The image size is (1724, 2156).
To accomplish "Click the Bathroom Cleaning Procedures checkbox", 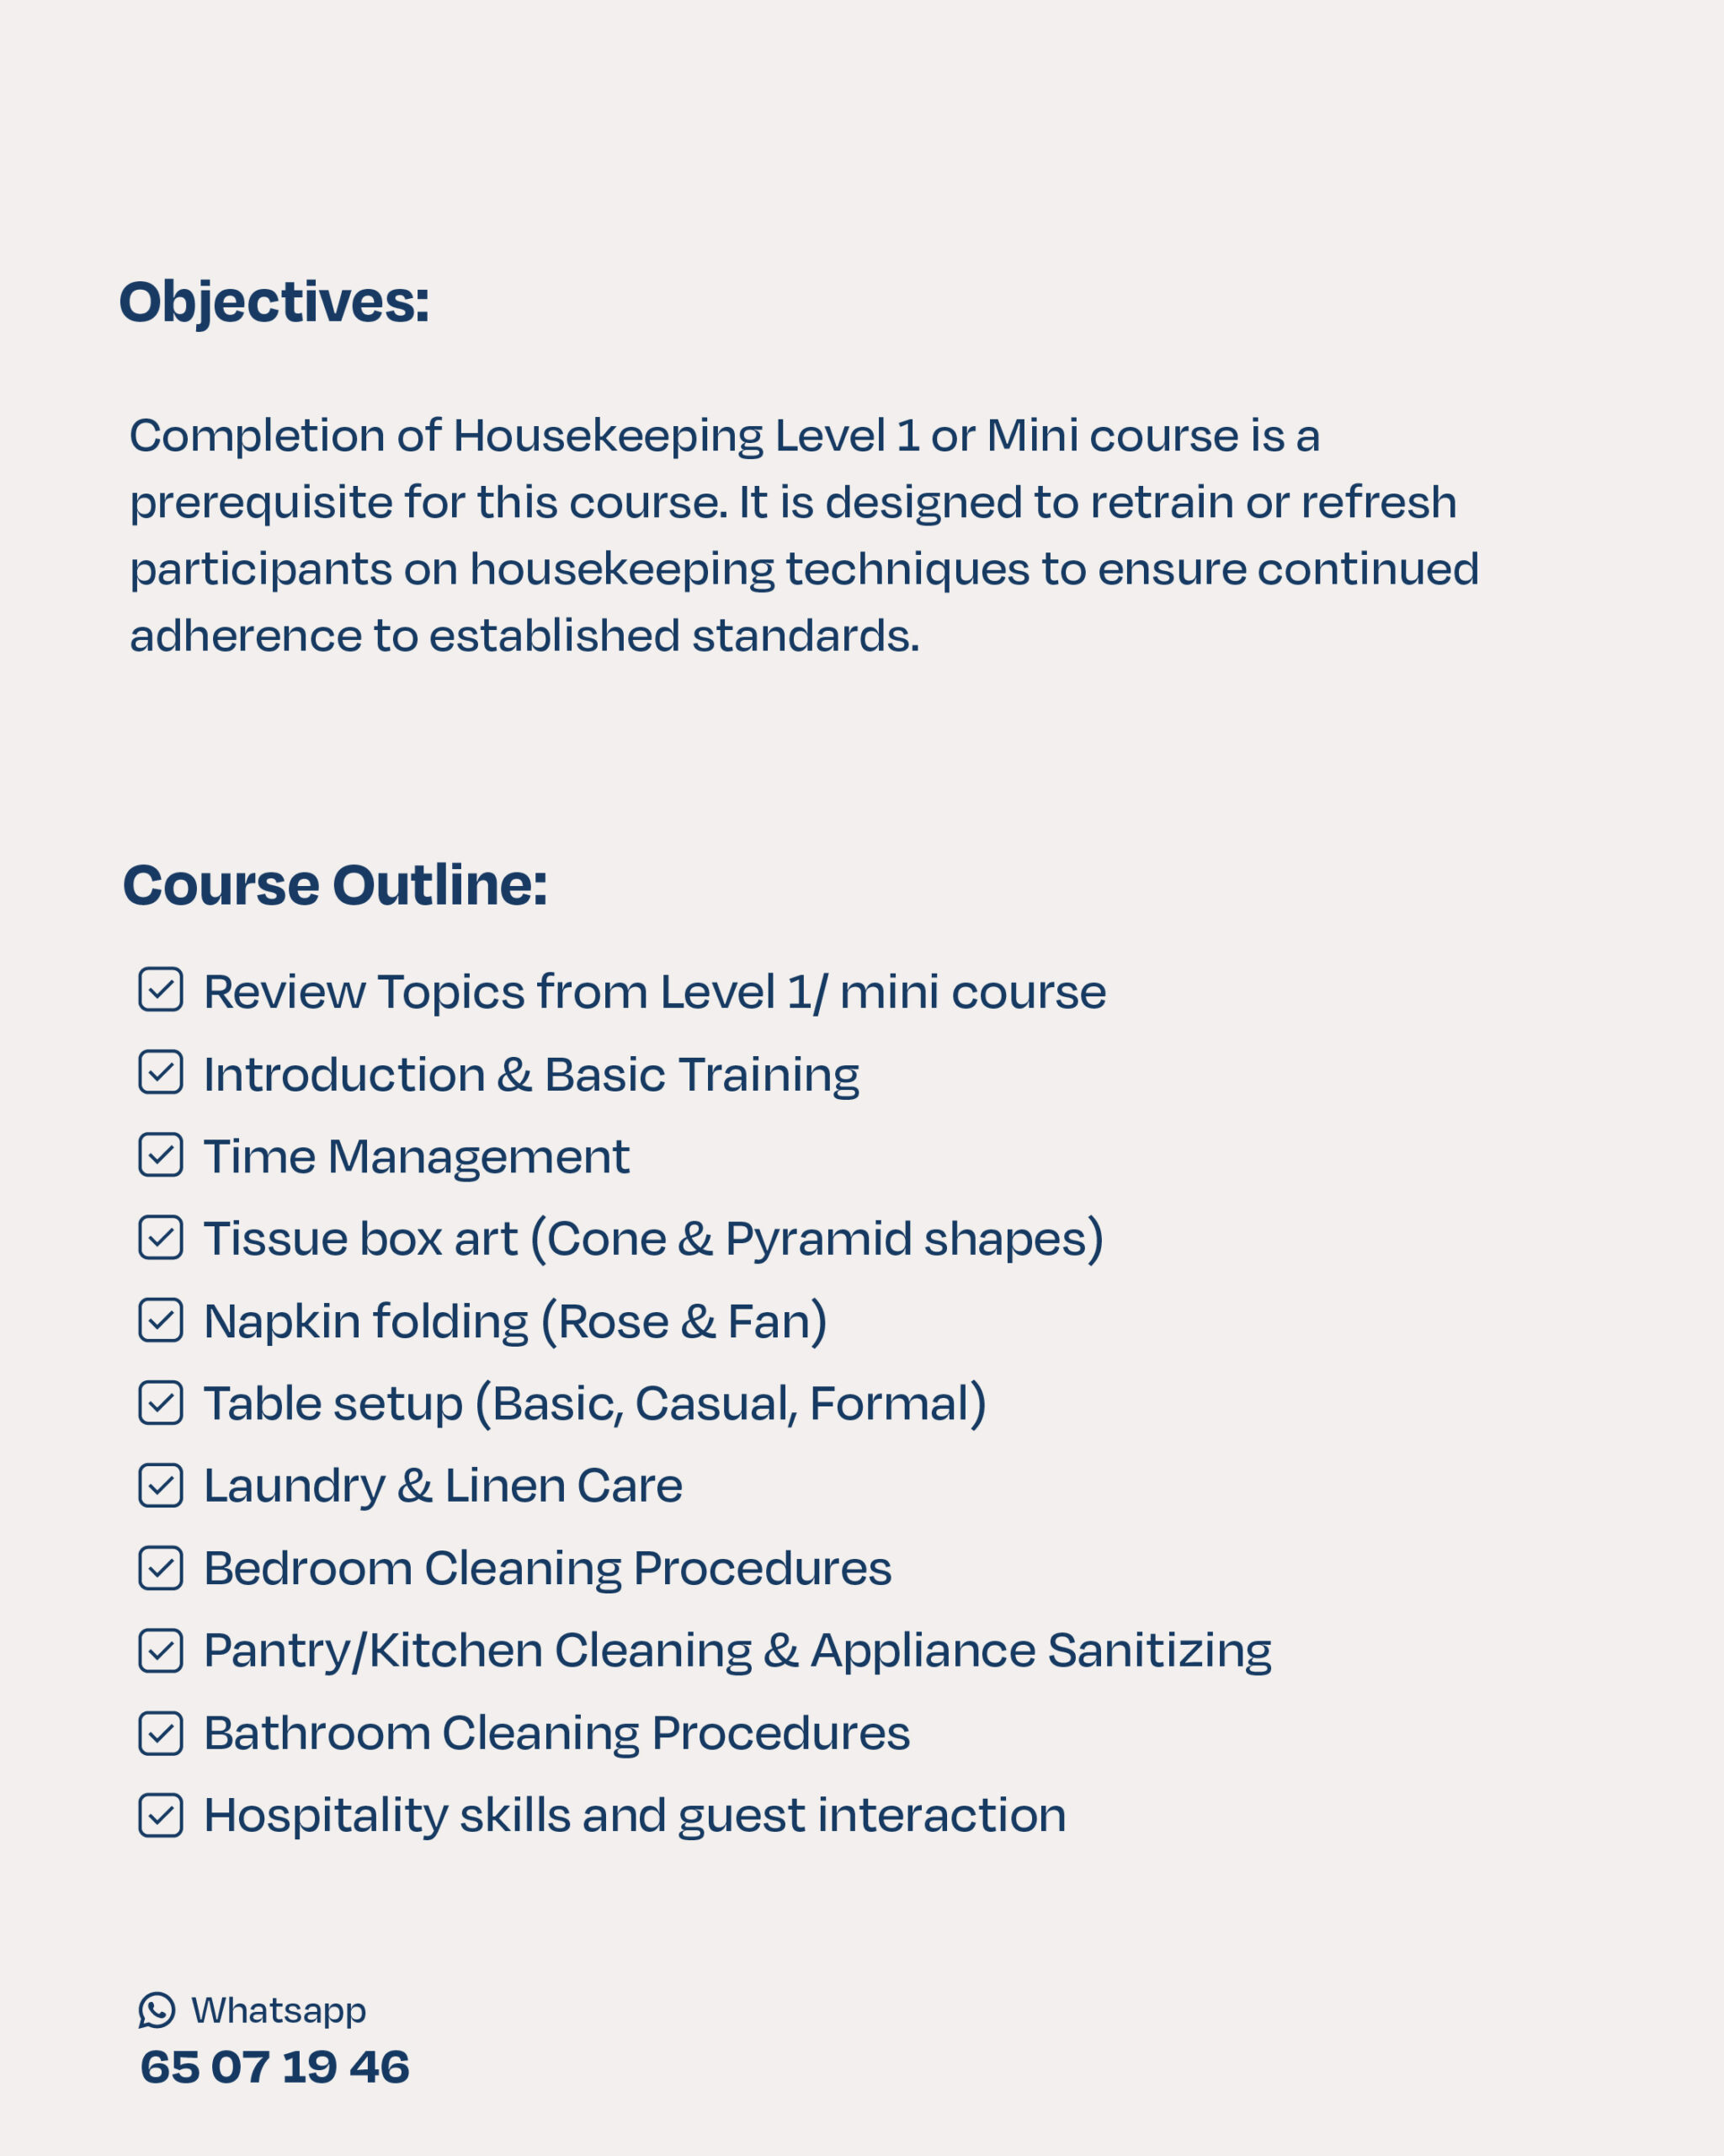I will click(161, 1733).
